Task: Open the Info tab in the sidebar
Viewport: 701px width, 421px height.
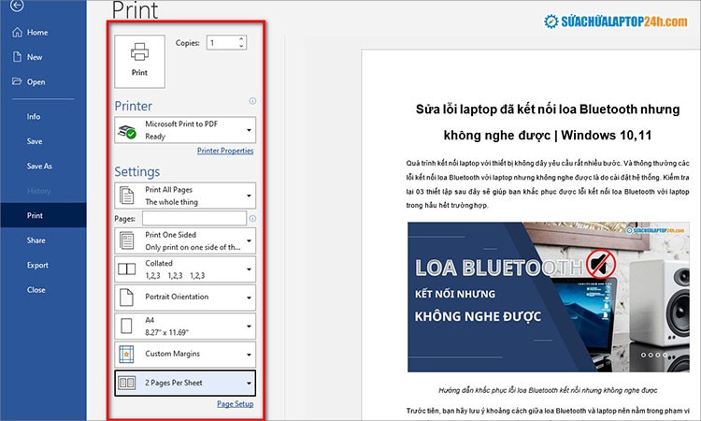Action: point(34,116)
